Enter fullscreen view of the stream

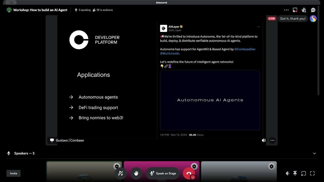pyautogui.click(x=312, y=173)
